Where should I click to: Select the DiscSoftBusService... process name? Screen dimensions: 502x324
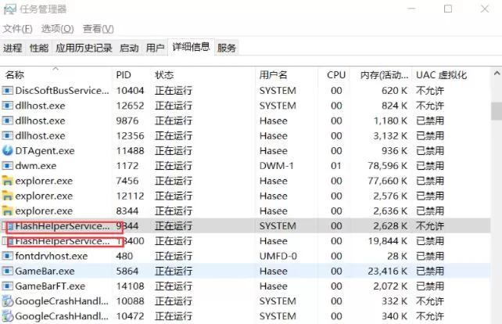62,91
